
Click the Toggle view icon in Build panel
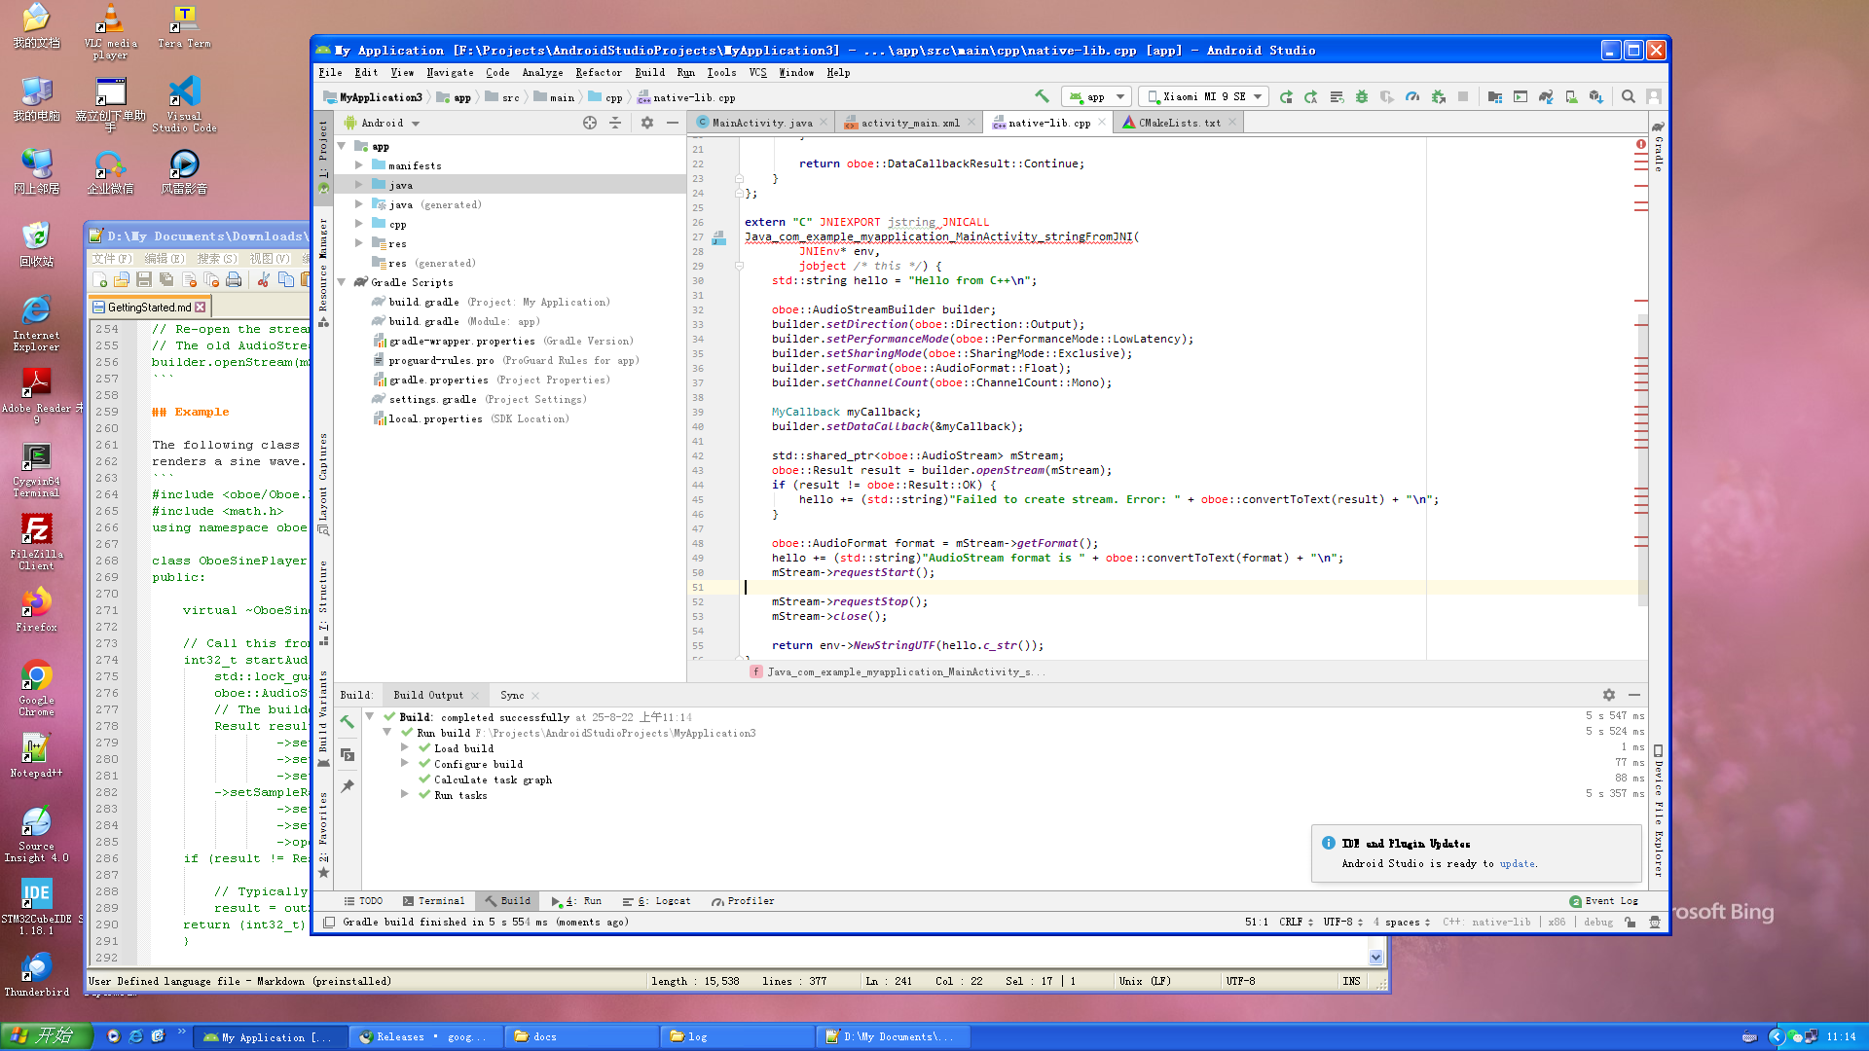point(348,754)
